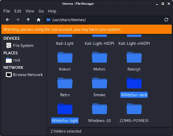Image resolution: width=173 pixels, height=136 pixels.
Task: Click the Browse Network sidebar label
Action: click(x=28, y=75)
